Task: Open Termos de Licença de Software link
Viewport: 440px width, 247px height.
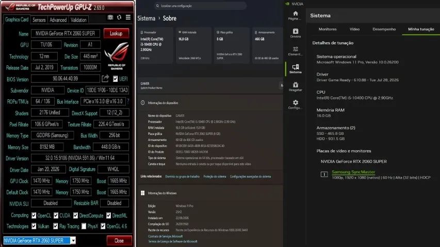Action: 173,241
